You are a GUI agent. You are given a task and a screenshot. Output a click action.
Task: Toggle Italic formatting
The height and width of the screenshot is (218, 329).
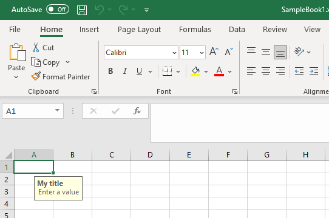click(x=125, y=71)
